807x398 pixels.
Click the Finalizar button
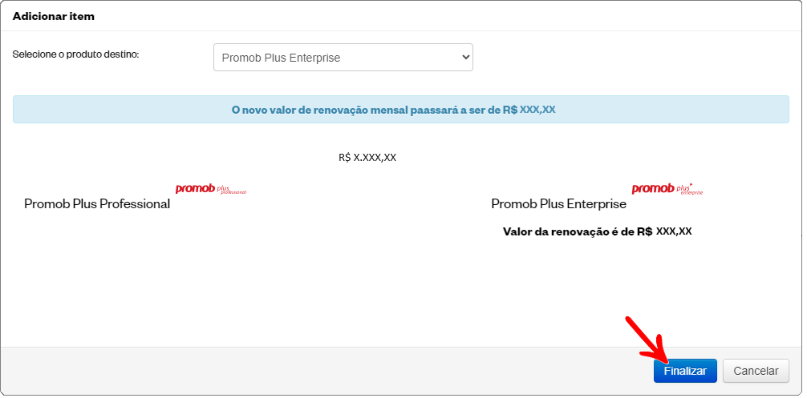click(685, 371)
